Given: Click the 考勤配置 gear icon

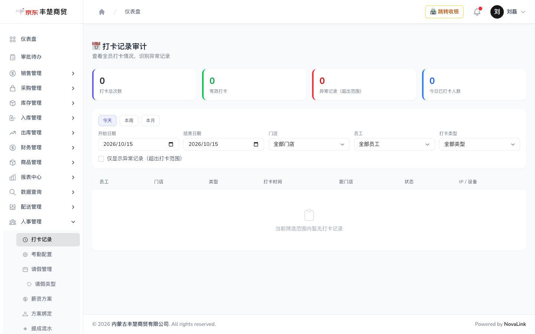Looking at the screenshot, I should (25, 255).
